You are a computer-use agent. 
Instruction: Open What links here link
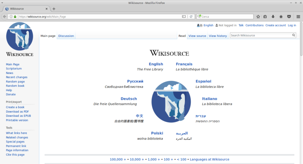[16, 133]
